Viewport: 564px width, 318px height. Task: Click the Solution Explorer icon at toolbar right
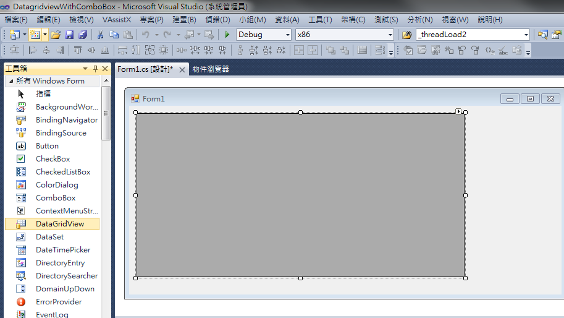click(543, 35)
